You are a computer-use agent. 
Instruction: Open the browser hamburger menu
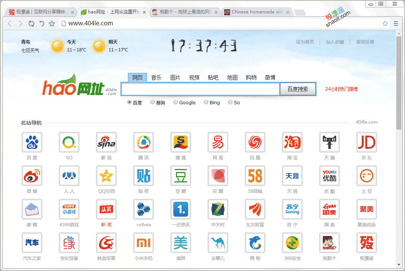pos(396,23)
